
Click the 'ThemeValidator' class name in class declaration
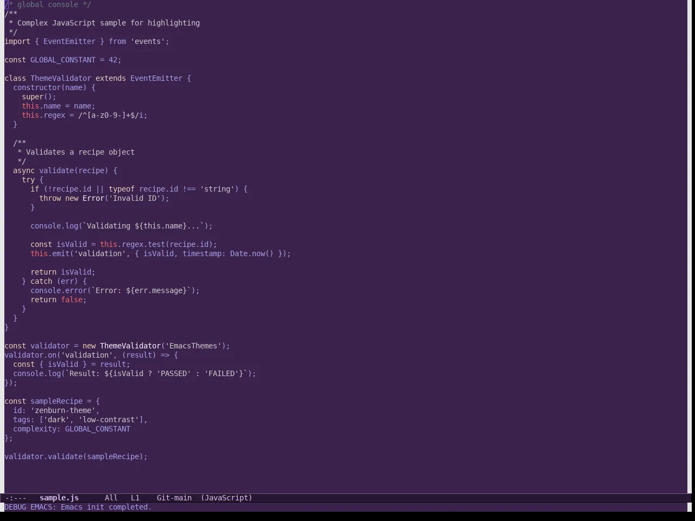61,78
